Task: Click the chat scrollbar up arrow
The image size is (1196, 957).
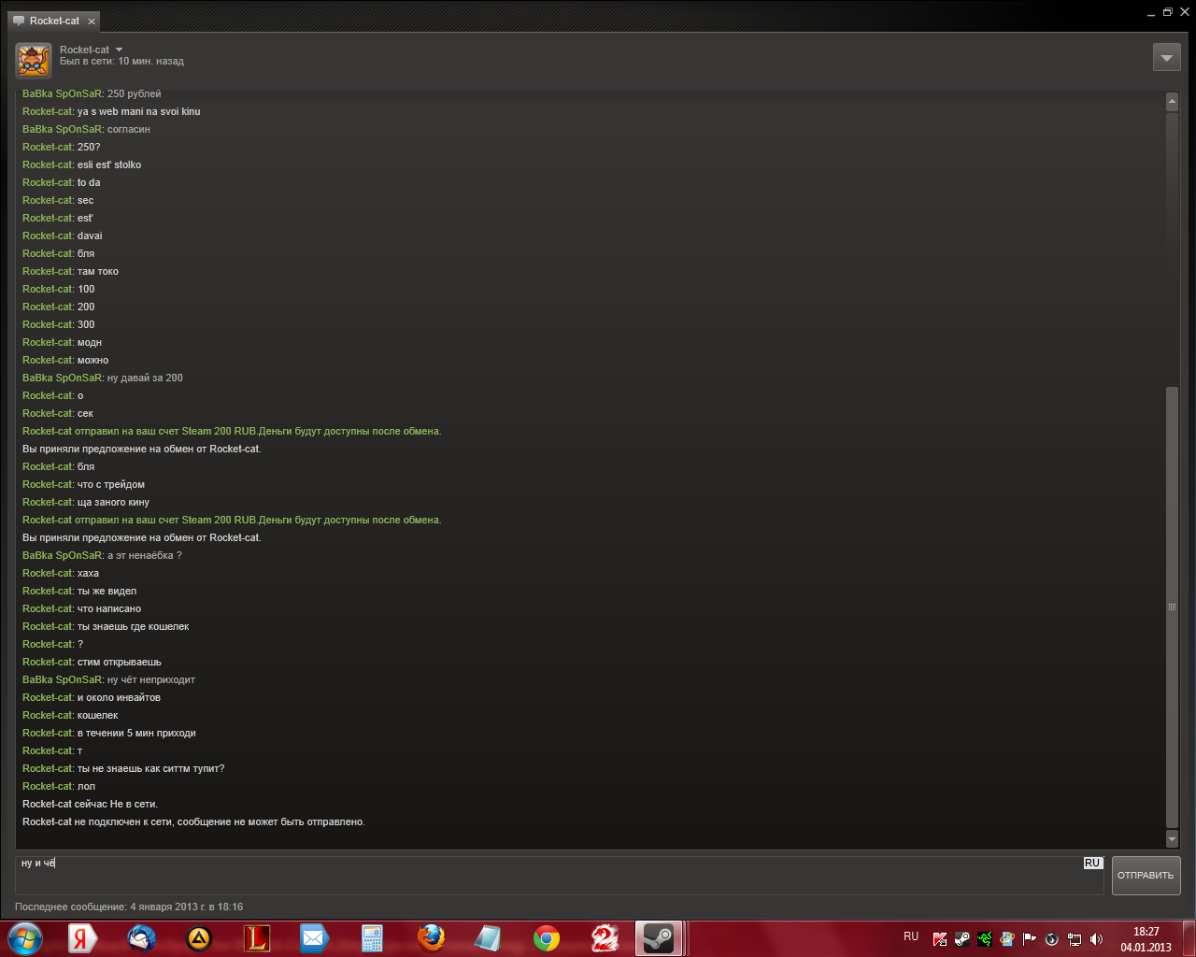Action: click(1172, 101)
